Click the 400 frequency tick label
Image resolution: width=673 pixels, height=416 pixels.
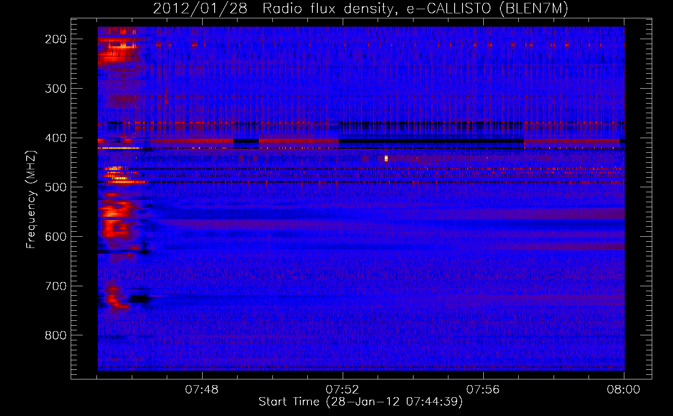(x=55, y=138)
